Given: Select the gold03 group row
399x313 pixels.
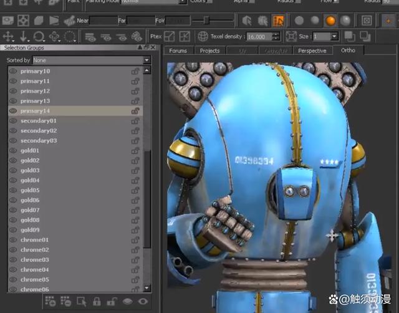Looking at the screenshot, I should (x=75, y=170).
